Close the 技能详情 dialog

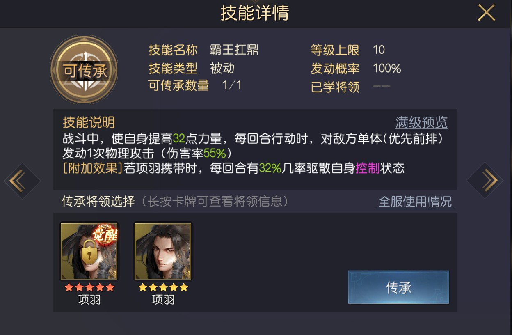487,13
